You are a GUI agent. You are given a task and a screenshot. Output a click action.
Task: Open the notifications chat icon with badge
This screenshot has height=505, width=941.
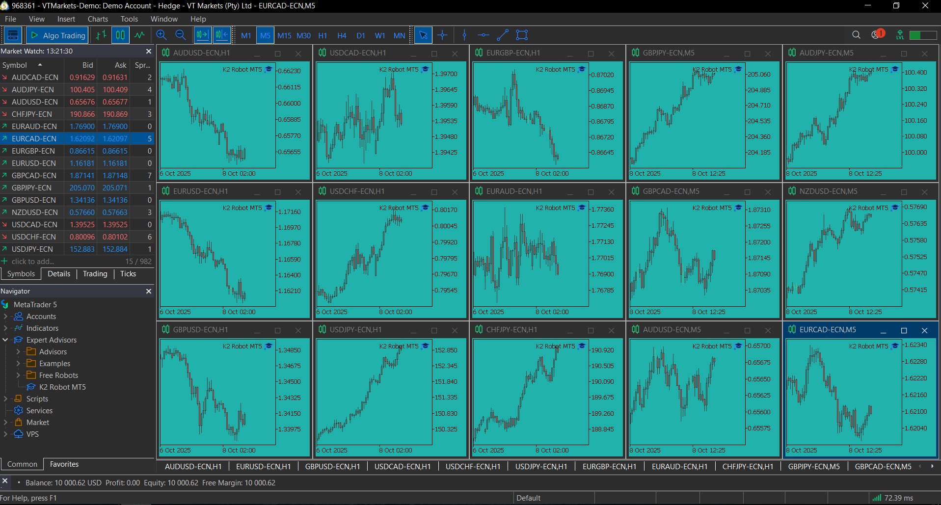[877, 35]
